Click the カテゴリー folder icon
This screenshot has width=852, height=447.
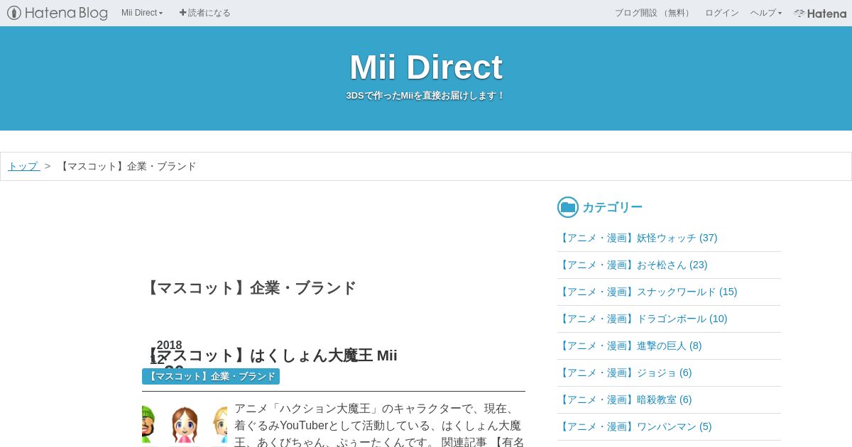568,207
